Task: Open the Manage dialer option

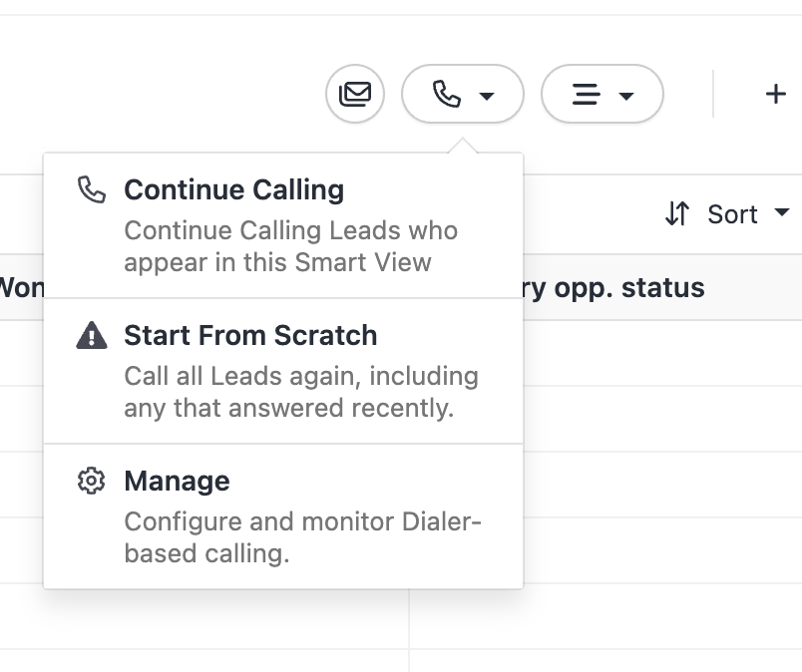Action: 177,482
